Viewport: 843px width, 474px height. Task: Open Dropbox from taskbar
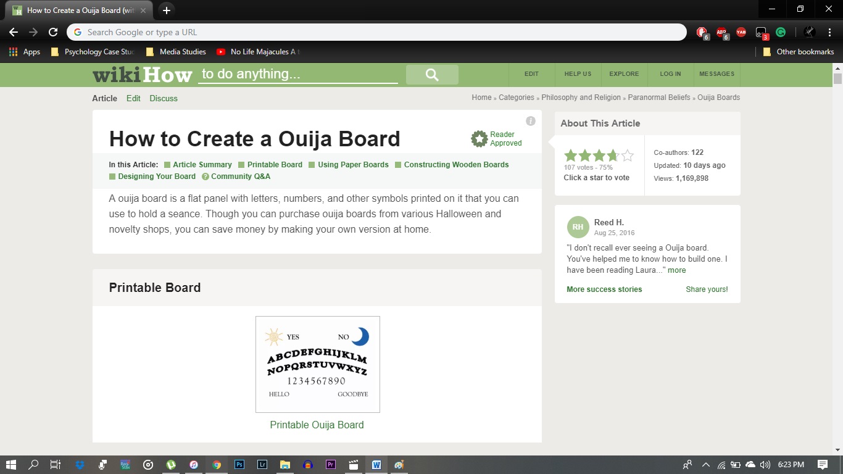(80, 465)
